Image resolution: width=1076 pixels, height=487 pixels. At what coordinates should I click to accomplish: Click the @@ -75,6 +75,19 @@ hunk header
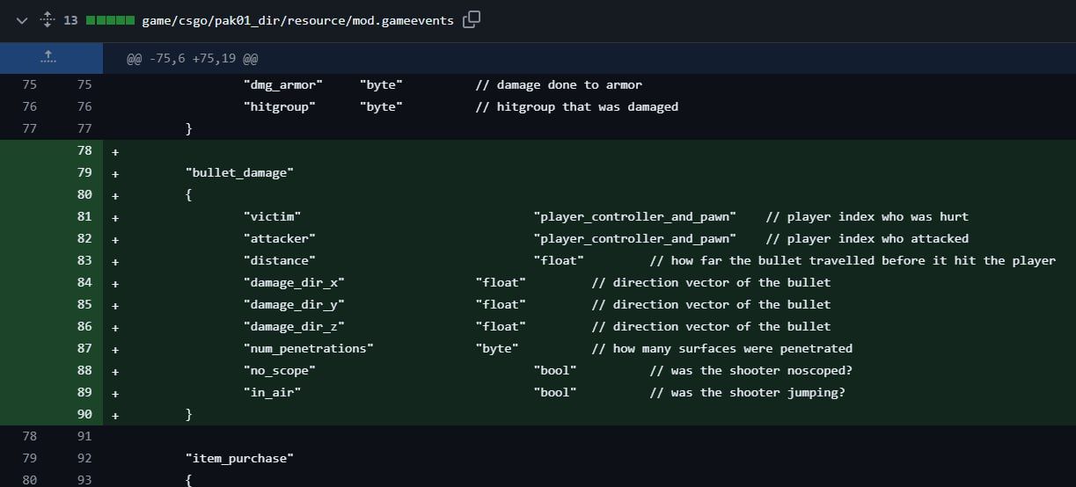[193, 59]
